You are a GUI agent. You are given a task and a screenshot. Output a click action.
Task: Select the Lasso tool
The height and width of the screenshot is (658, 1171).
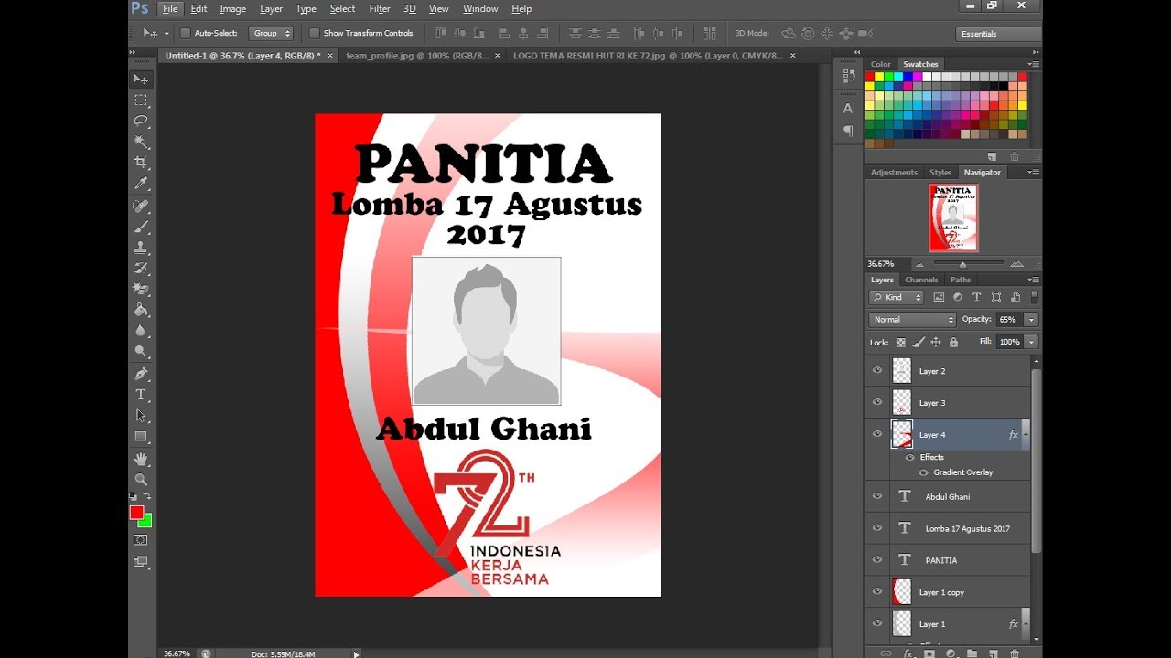click(x=141, y=121)
